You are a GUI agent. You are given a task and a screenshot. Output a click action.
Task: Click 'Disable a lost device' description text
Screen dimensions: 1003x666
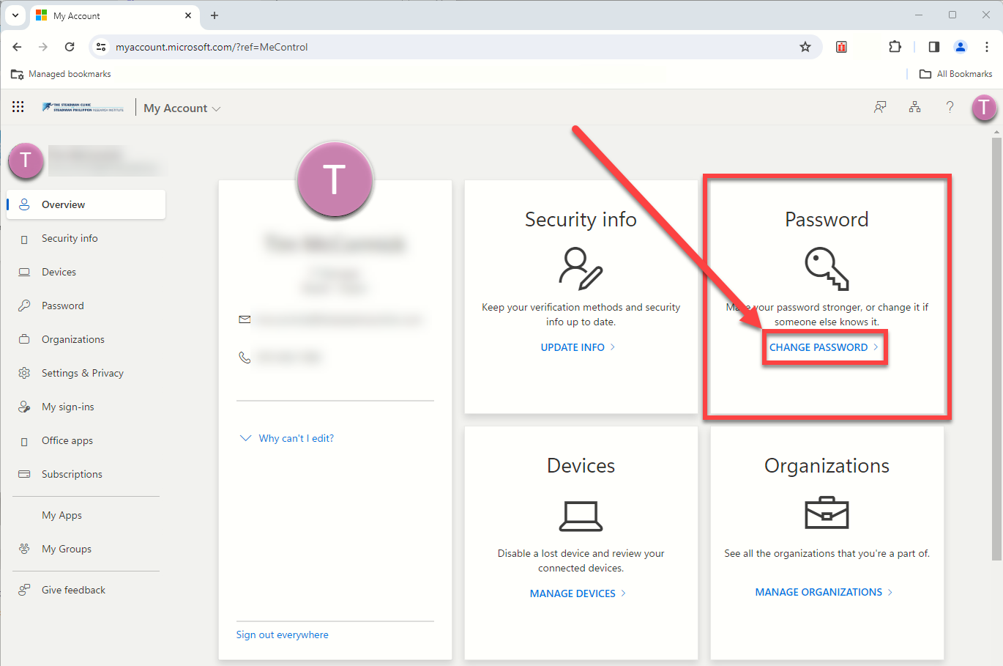(x=581, y=560)
